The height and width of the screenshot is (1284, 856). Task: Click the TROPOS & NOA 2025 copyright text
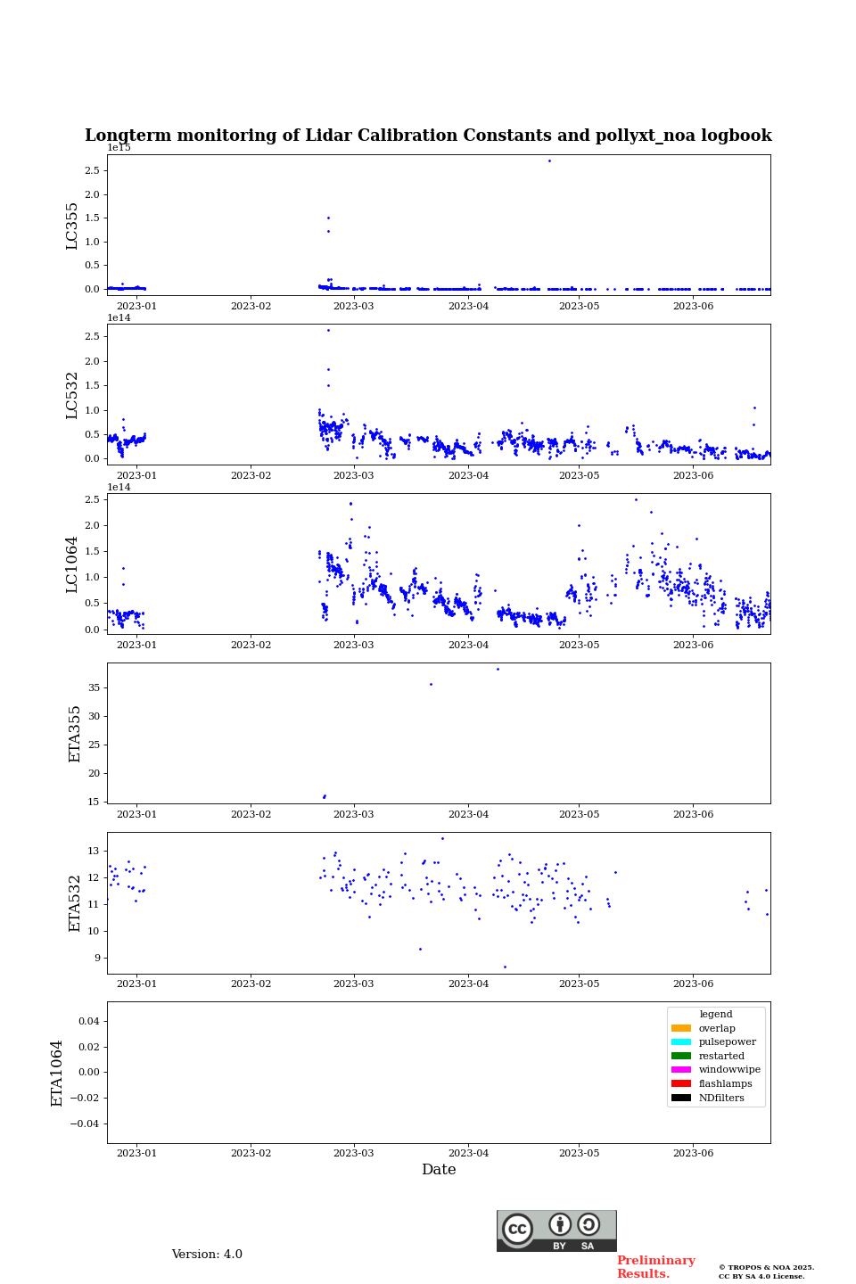coord(766,1267)
